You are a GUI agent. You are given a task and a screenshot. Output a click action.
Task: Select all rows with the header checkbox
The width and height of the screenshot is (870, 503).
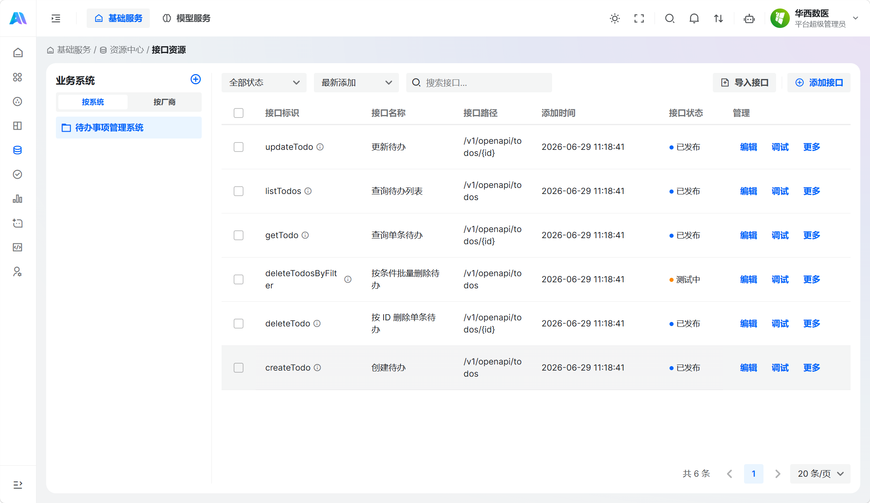click(239, 113)
